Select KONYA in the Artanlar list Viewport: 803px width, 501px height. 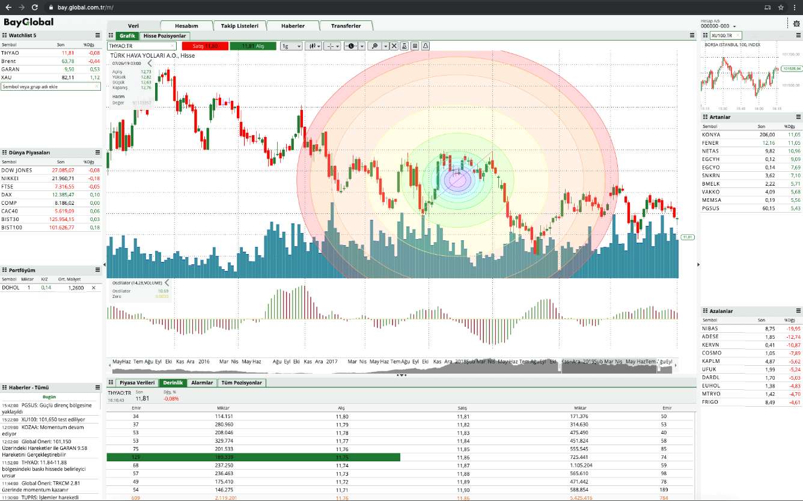[751, 135]
